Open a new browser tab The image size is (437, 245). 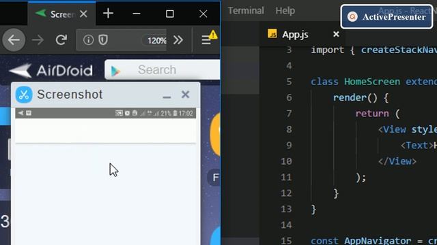tap(108, 14)
